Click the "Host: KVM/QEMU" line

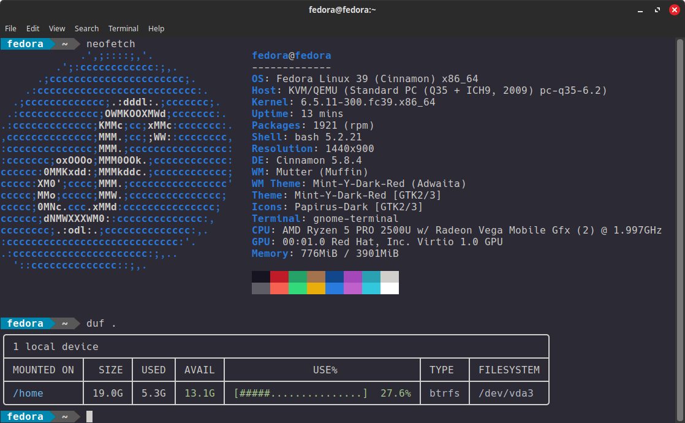click(429, 91)
